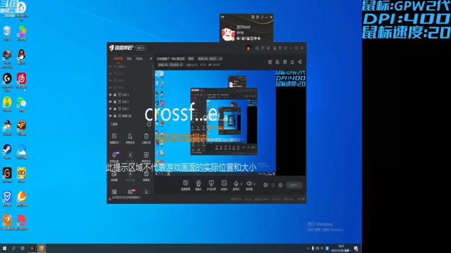Open Task View on taskbar
The height and width of the screenshot is (253, 451).
(23, 249)
